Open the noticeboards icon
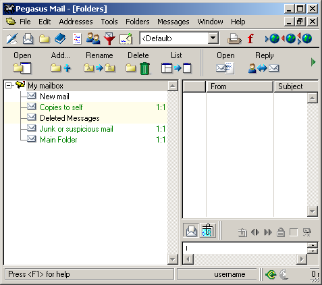Viewport: 322px width, 285px height. 126,38
